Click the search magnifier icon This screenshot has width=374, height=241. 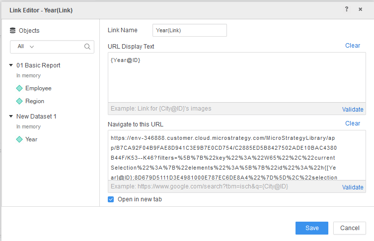point(87,47)
